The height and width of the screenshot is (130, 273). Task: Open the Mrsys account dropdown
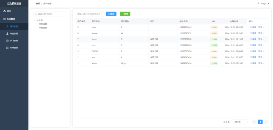coord(263,3)
